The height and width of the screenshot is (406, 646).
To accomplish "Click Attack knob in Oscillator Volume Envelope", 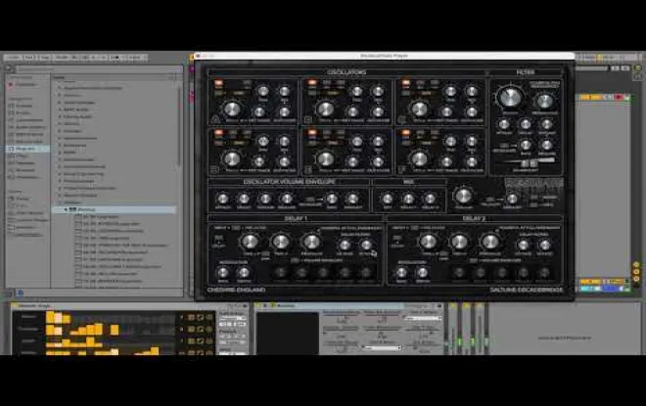I will click(x=222, y=199).
